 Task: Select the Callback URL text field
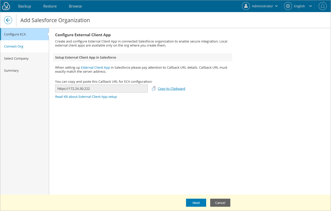point(101,89)
